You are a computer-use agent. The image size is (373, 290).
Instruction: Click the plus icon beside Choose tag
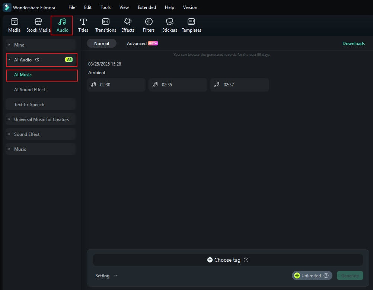(210, 260)
